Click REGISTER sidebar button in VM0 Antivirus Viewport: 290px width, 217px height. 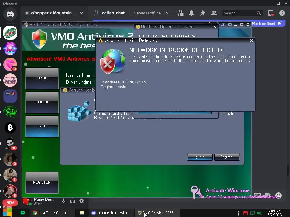pyautogui.click(x=42, y=183)
